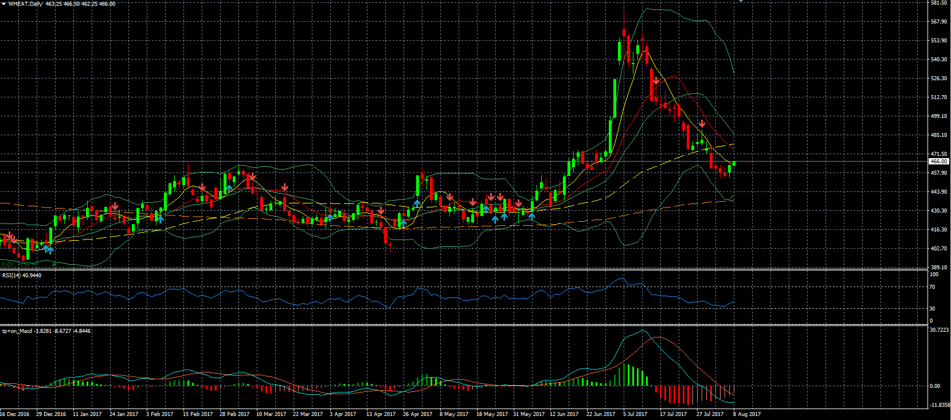
Task: Click the 18 May 2017 date label
Action: (492, 414)
